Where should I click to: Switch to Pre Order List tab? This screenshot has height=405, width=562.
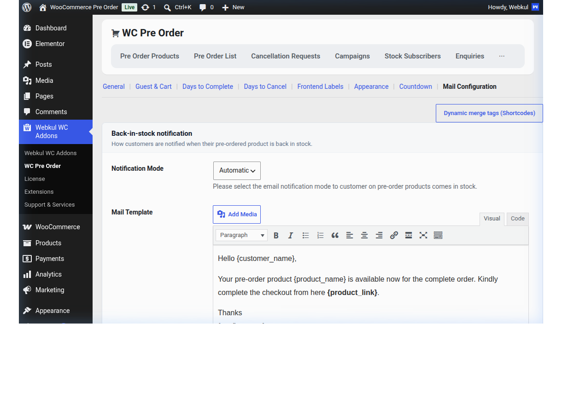coord(215,56)
